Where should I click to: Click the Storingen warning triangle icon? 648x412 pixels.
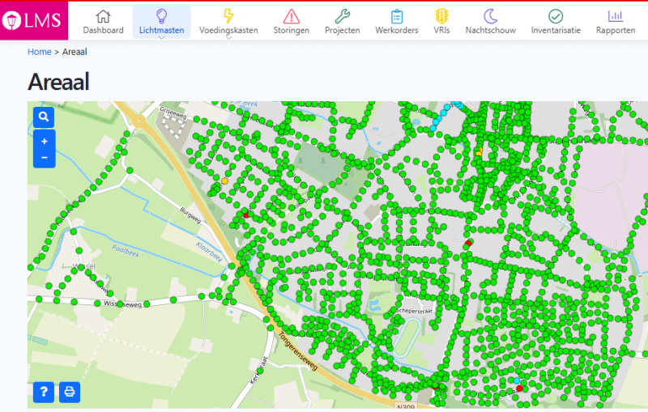coord(291,15)
